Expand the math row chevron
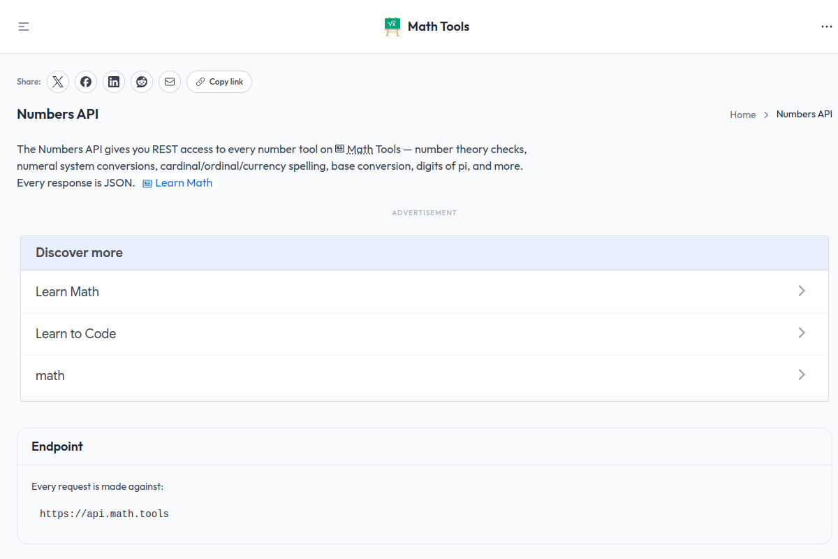Screen dimensions: 838x559 click(x=802, y=375)
